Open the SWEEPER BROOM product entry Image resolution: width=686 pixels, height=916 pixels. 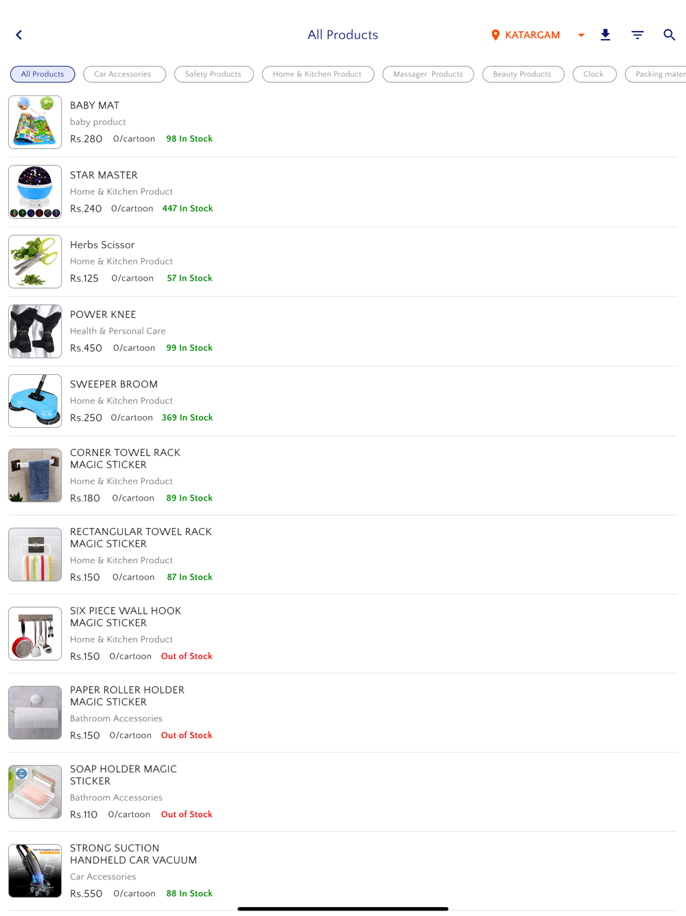coord(343,401)
